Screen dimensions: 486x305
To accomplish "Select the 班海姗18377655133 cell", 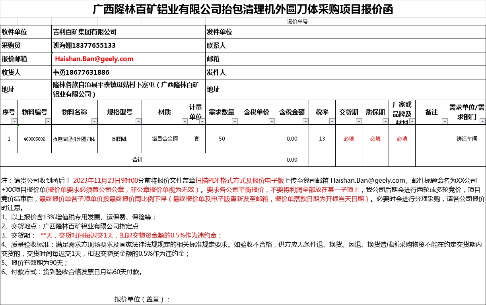I will tap(128, 45).
